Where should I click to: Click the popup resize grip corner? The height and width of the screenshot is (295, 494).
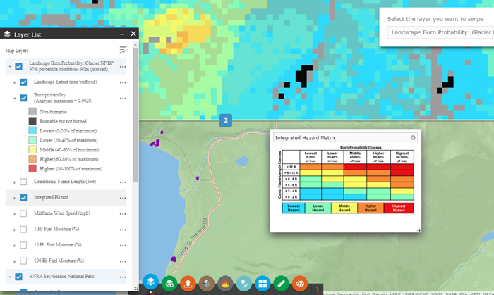tap(418, 230)
